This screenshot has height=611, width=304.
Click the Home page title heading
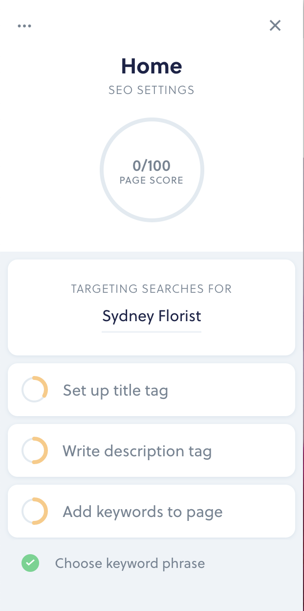tap(152, 66)
